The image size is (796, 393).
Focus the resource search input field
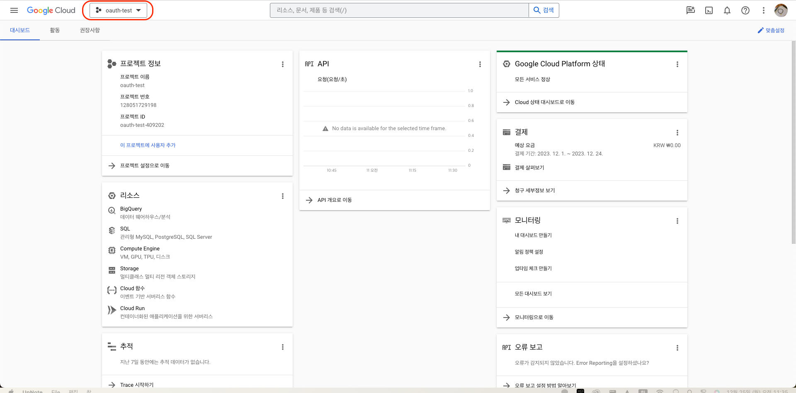pyautogui.click(x=399, y=10)
